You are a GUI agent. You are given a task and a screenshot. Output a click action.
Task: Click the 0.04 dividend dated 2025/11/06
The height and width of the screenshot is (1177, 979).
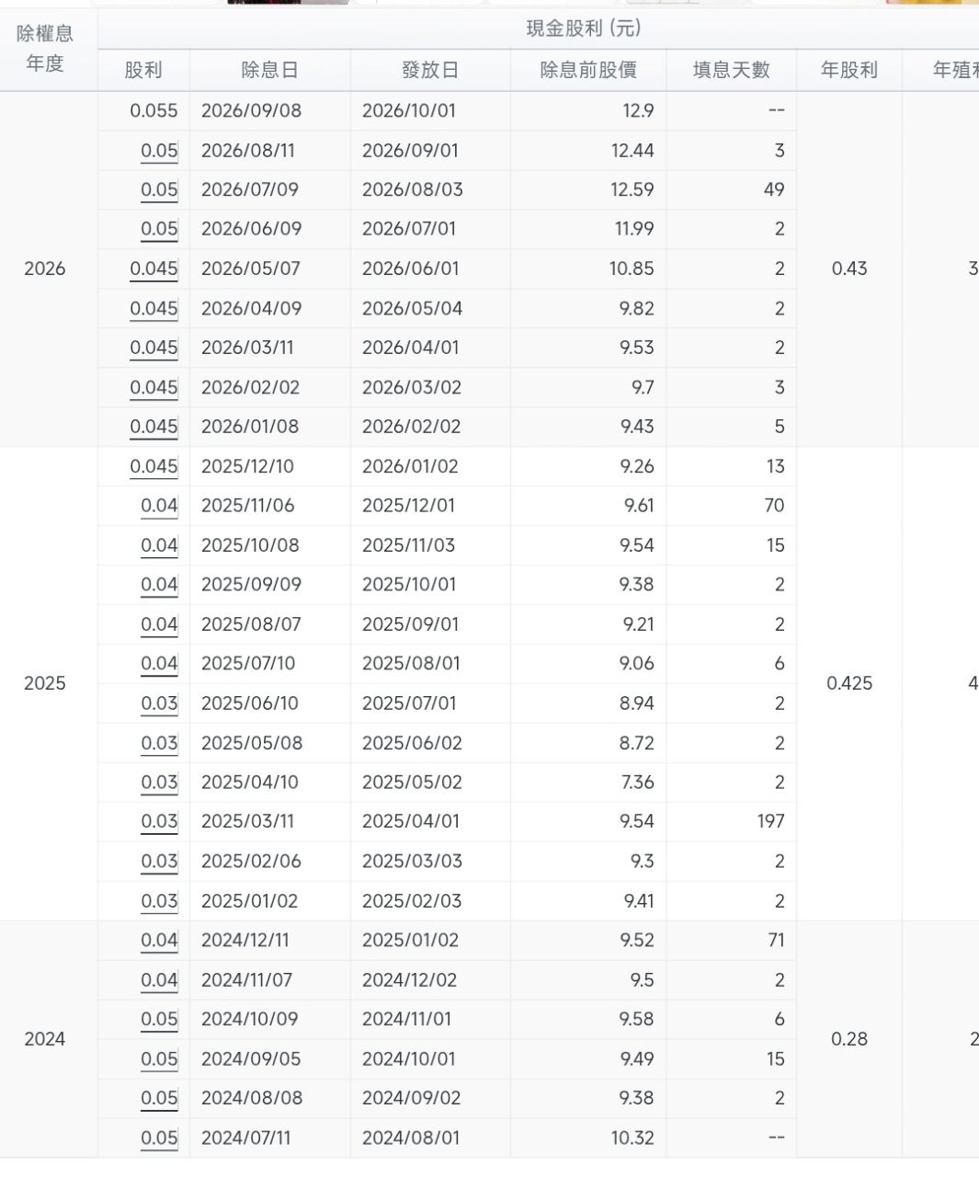click(x=159, y=506)
